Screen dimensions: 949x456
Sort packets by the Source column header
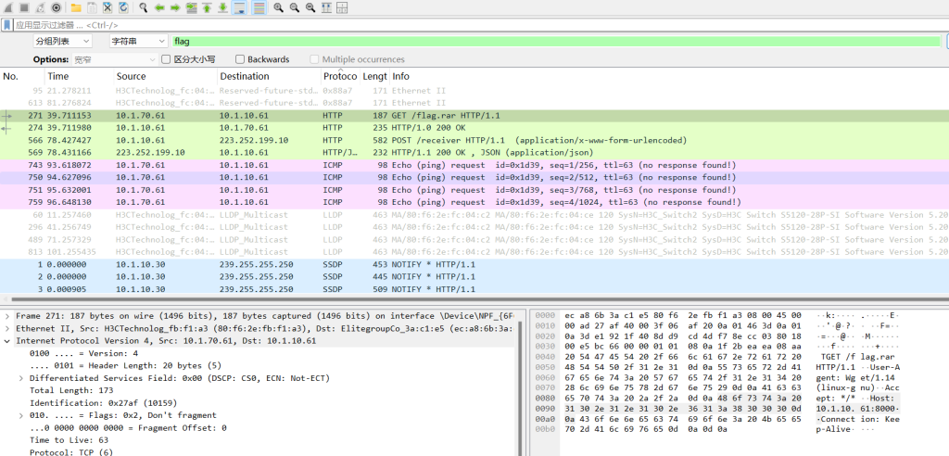tap(131, 76)
